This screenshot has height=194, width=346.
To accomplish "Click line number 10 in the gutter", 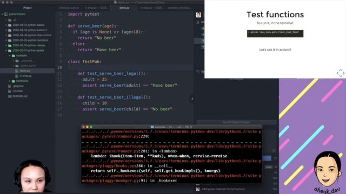I will (59, 67).
